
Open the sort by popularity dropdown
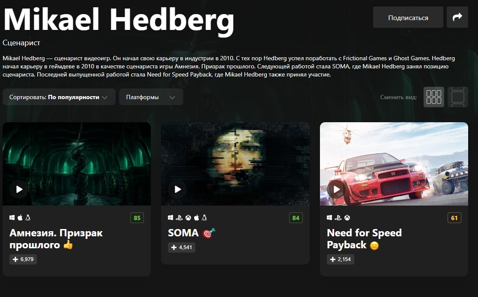(59, 97)
